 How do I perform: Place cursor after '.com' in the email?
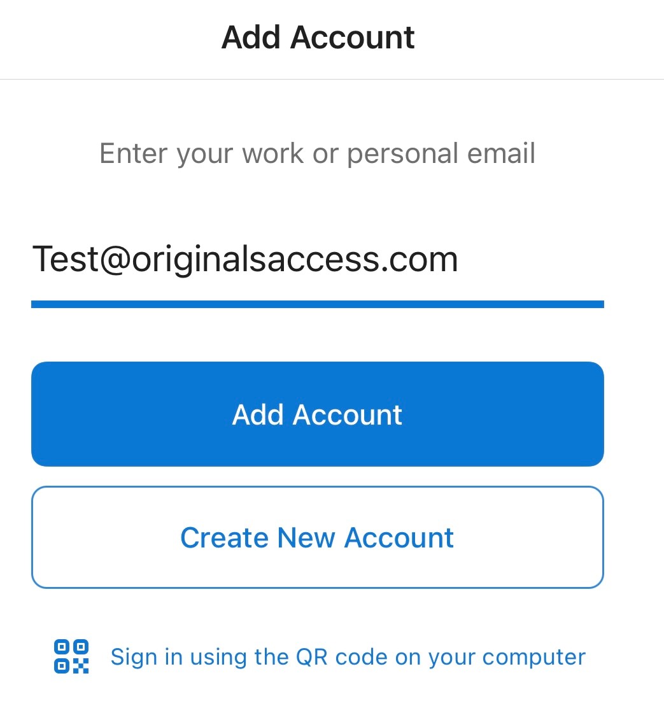pyautogui.click(x=458, y=260)
